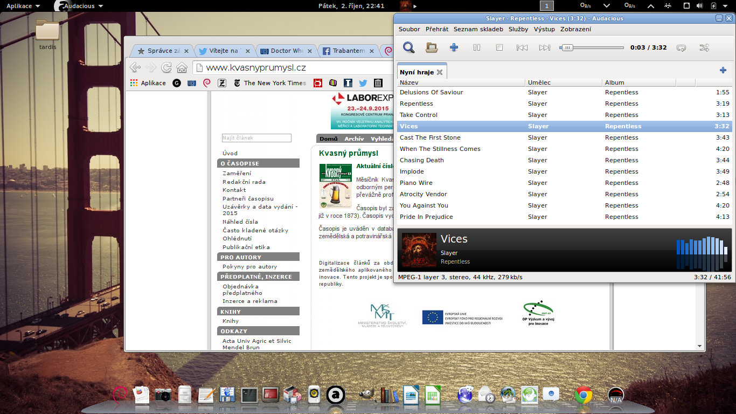
Task: Select track Piano Wire in playlist
Action: click(565, 183)
